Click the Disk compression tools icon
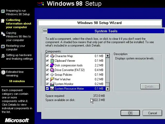The image size is (165, 124). pyautogui.click(x=52, y=65)
